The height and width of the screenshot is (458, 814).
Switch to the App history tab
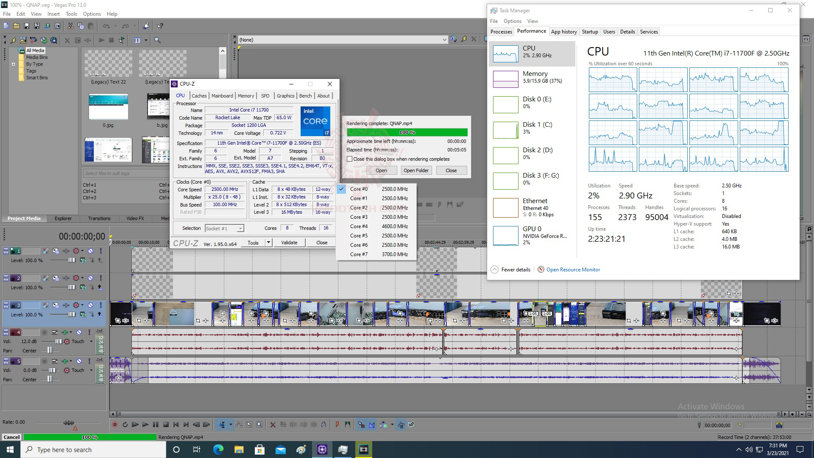tap(563, 32)
